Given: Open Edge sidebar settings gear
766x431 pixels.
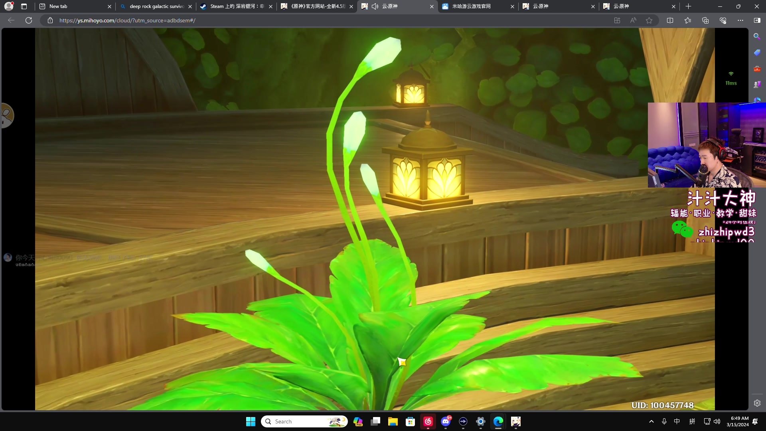Looking at the screenshot, I should pyautogui.click(x=757, y=403).
